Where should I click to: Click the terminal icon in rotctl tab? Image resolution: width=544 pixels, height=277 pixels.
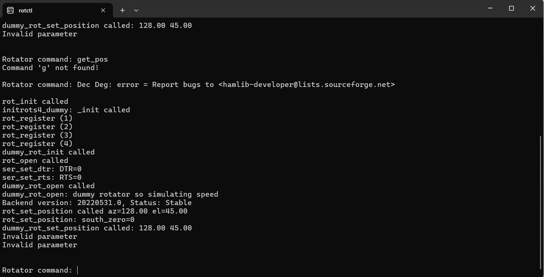[x=10, y=10]
